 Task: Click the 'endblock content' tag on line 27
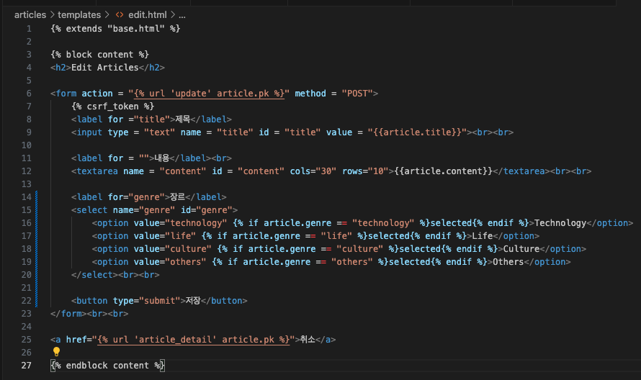[107, 366]
